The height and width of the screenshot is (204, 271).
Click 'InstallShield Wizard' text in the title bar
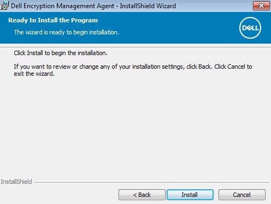click(148, 6)
